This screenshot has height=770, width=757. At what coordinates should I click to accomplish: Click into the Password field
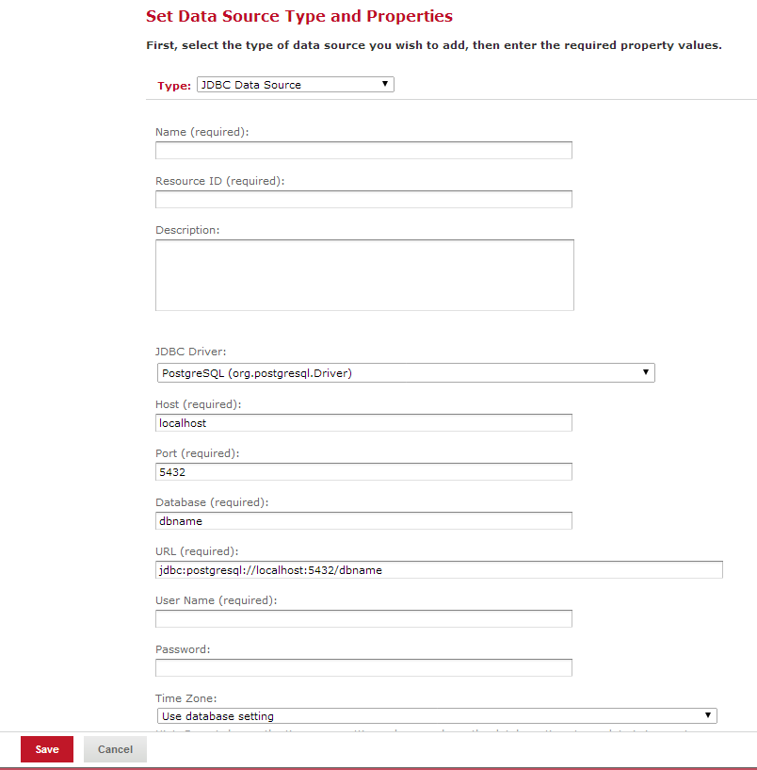tap(363, 668)
